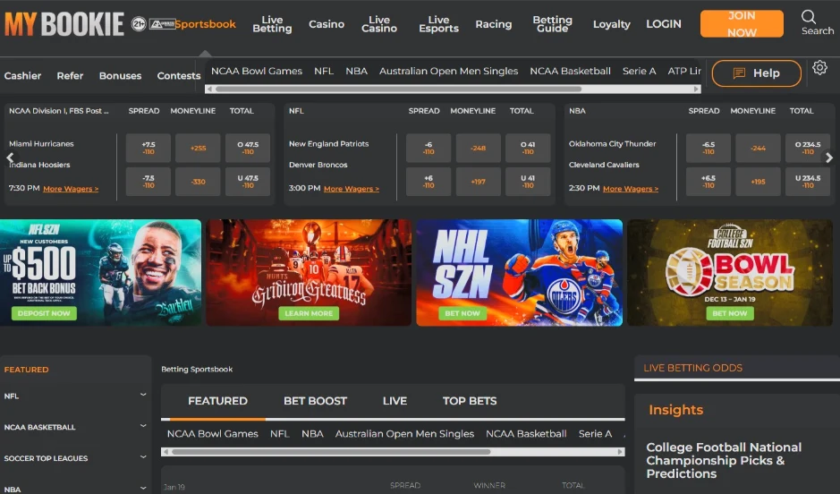This screenshot has height=494, width=840.
Task: Open More Wagers for Thunder vs Cavaliers
Action: (x=631, y=189)
